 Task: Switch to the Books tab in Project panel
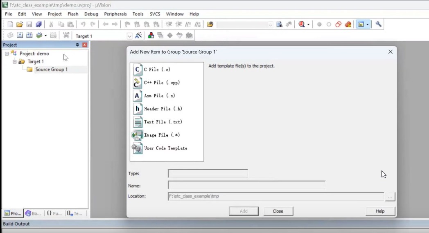33,213
